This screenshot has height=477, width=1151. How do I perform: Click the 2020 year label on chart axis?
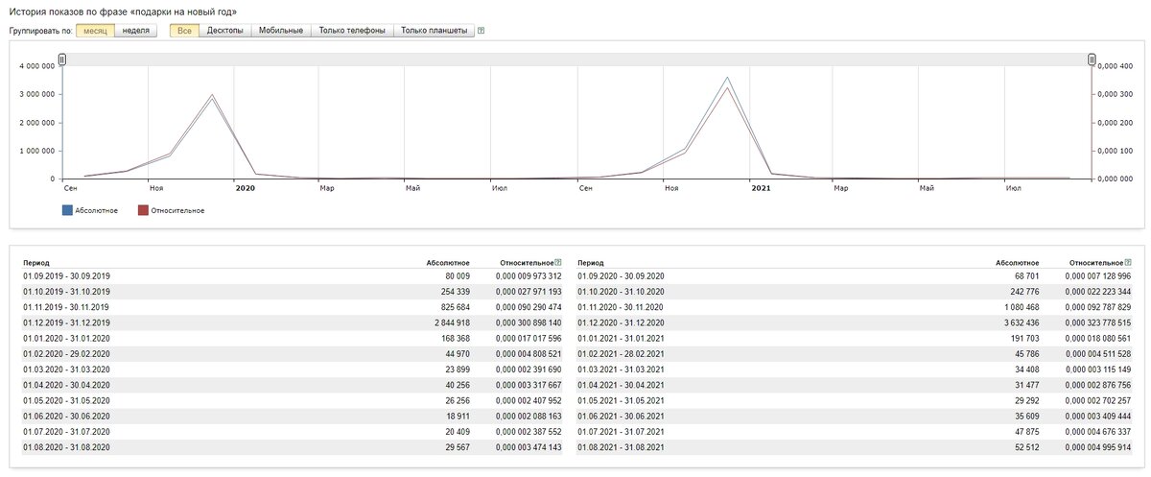(245, 188)
